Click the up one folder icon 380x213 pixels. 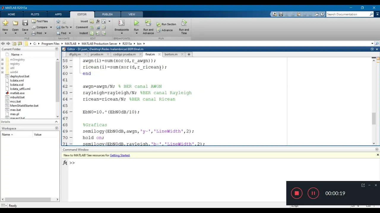(x=14, y=43)
